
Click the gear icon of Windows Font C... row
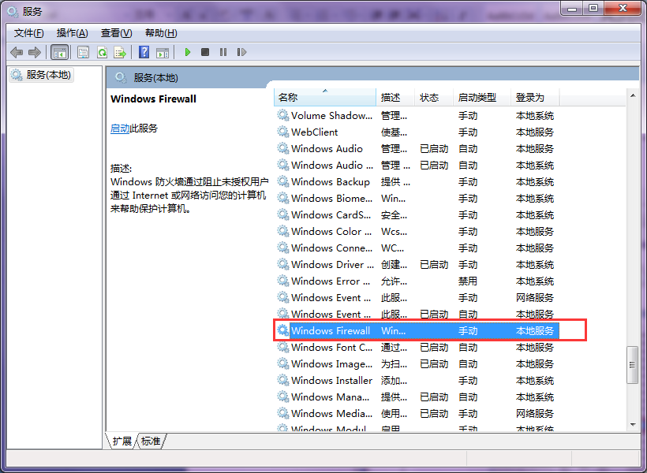tap(282, 347)
